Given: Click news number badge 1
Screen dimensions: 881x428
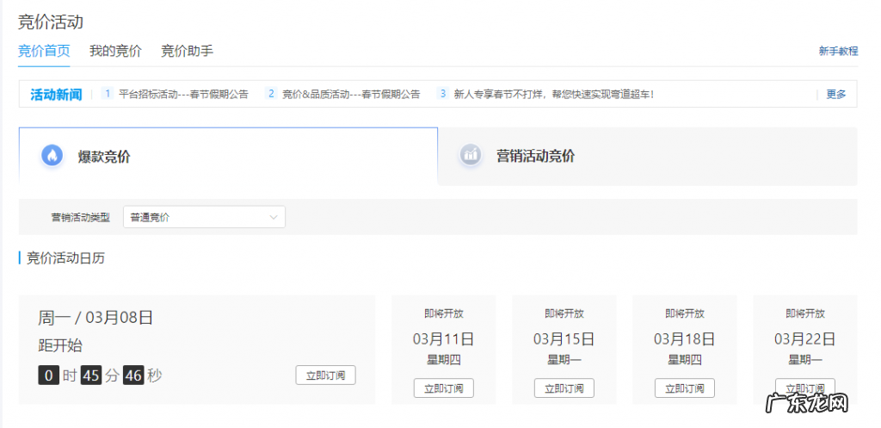Looking at the screenshot, I should pos(108,94).
